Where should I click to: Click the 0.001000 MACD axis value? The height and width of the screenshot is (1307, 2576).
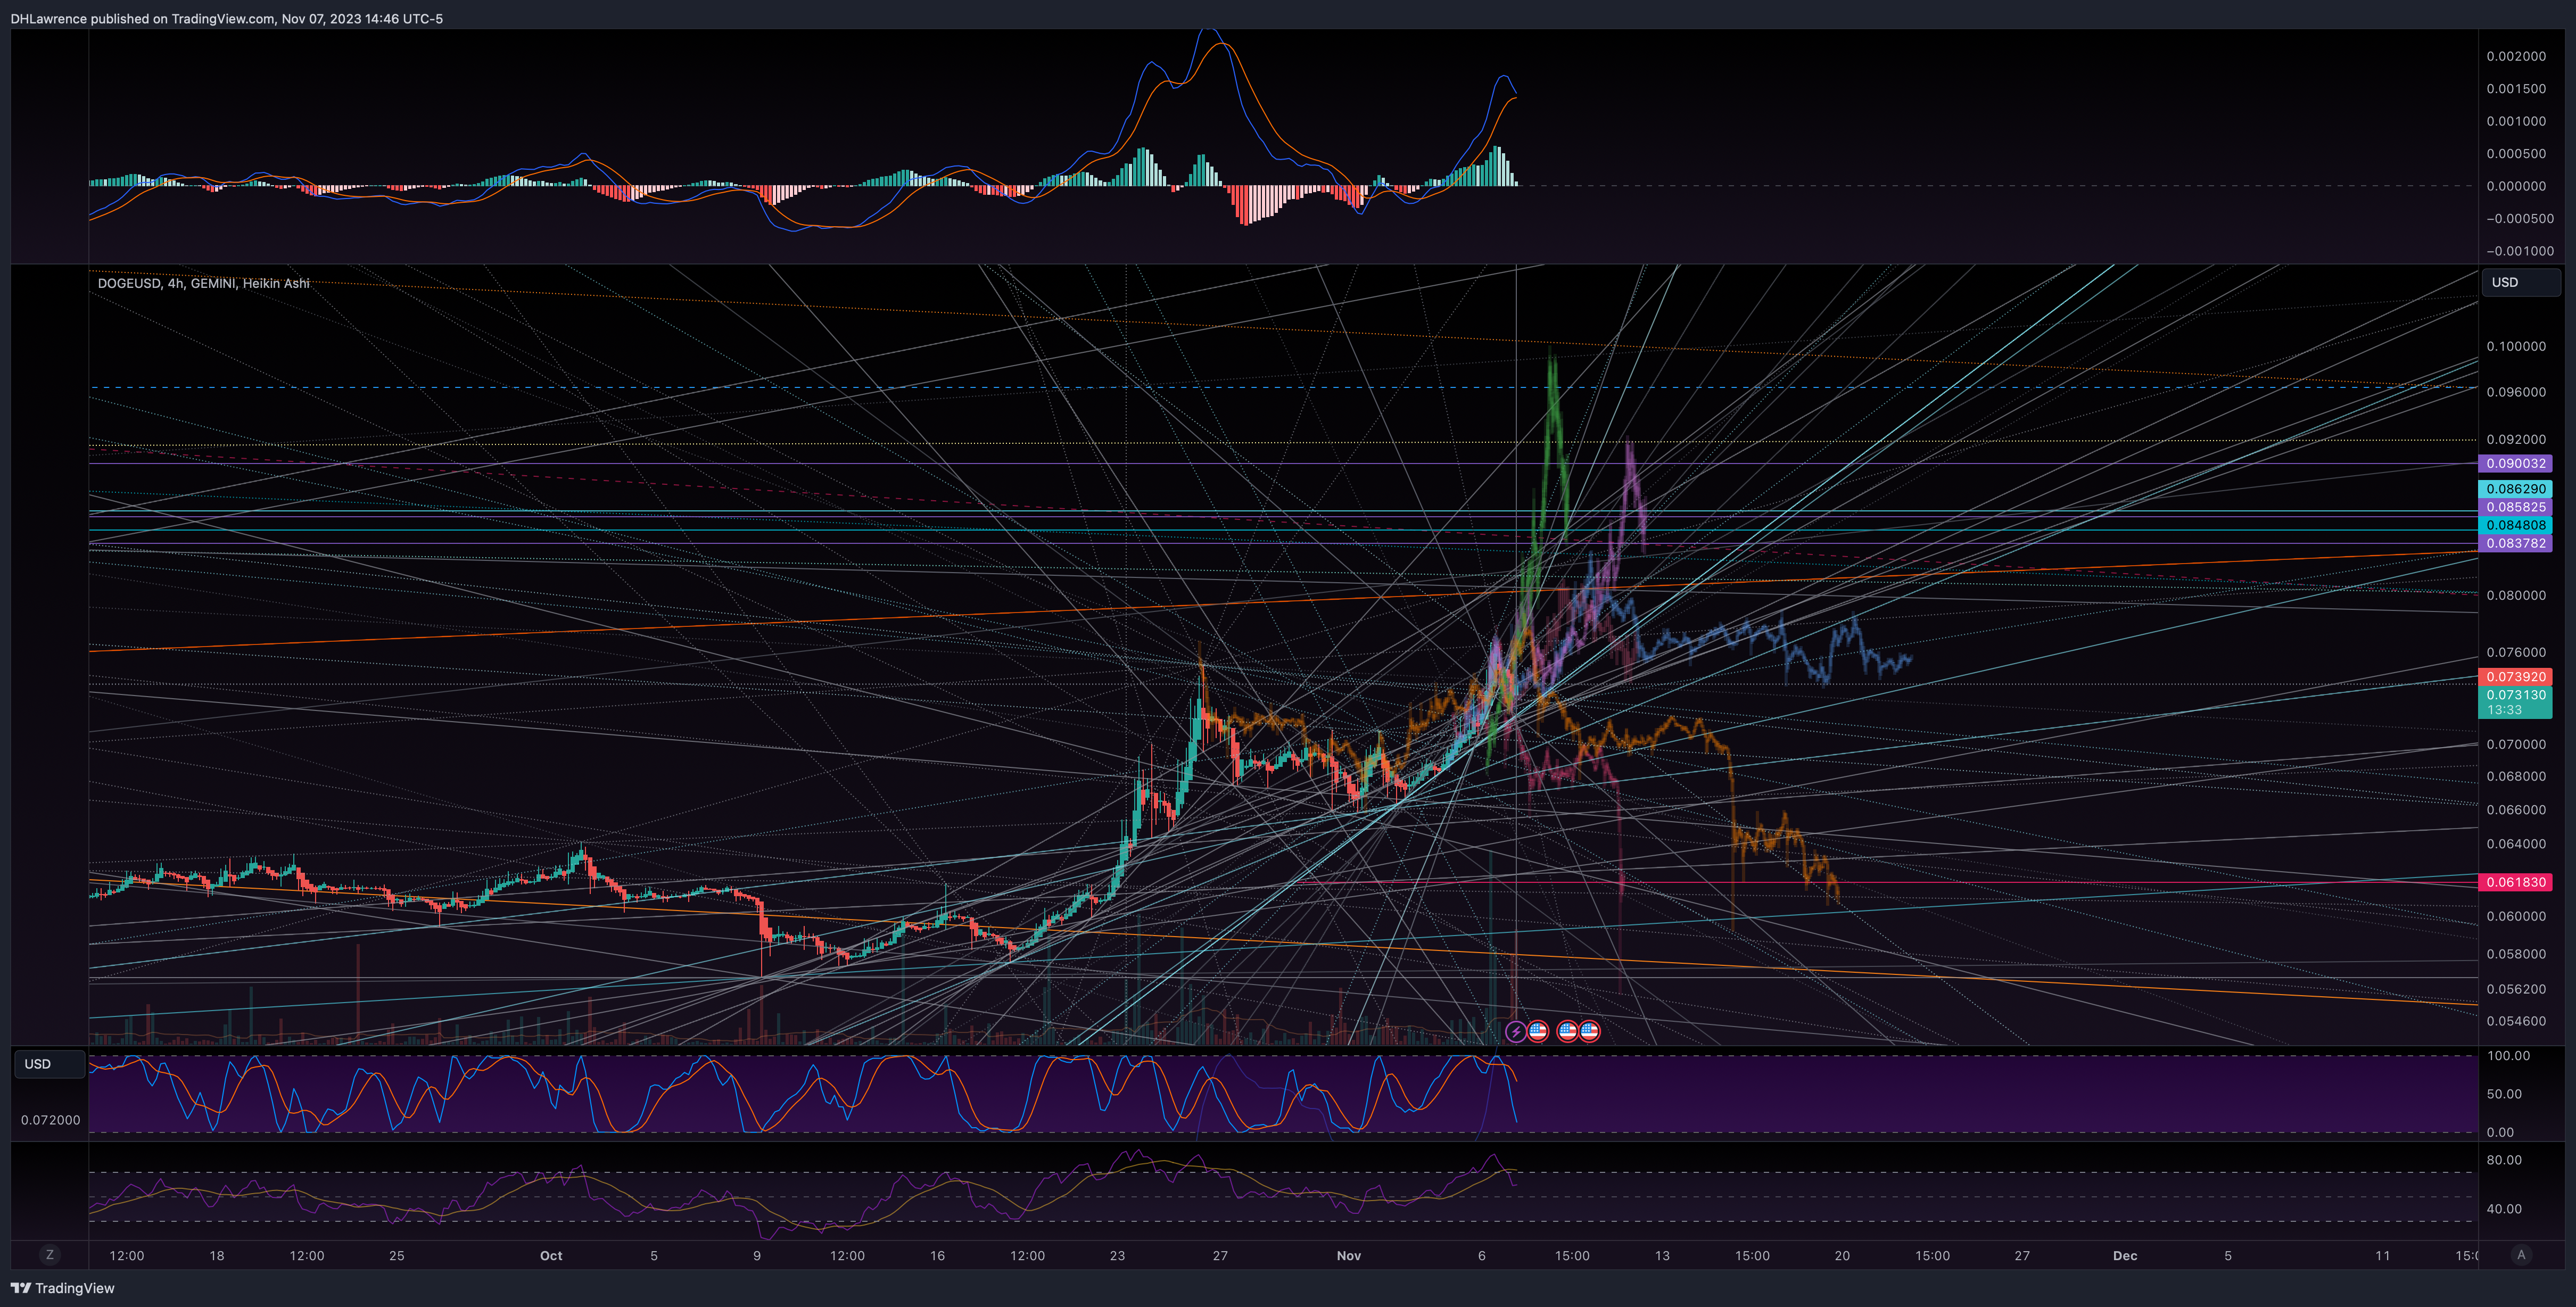[x=2516, y=121]
